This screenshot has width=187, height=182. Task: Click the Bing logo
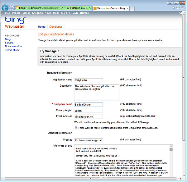[15, 20]
